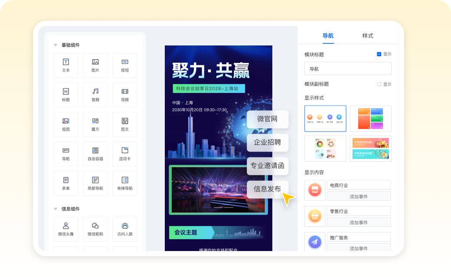Image resolution: width=451 pixels, height=277 pixels.
Task: Select the 表单 form component
Action: 65,184
